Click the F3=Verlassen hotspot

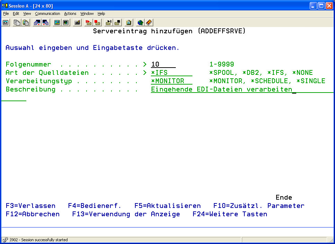click(x=30, y=206)
